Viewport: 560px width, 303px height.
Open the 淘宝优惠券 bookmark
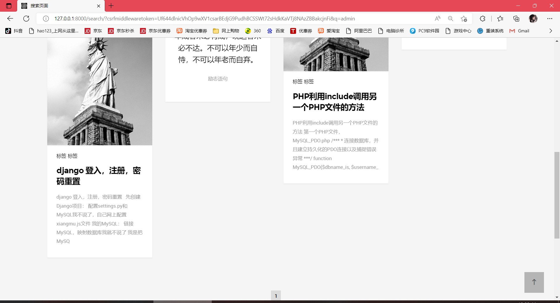click(192, 31)
